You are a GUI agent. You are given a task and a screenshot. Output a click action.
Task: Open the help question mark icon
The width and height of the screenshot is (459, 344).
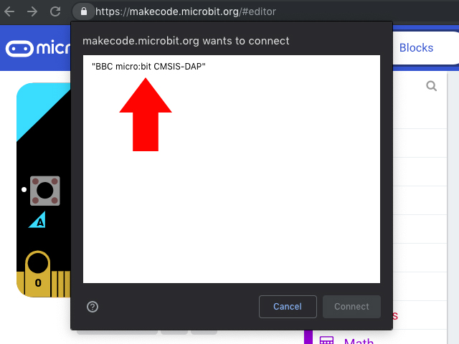(x=93, y=307)
